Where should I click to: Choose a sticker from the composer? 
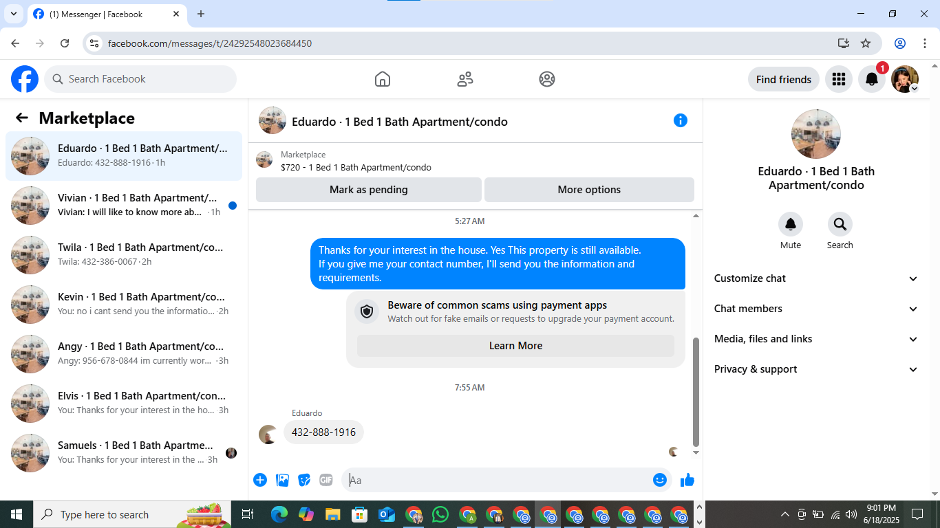point(304,480)
